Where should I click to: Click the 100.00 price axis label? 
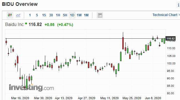(x=171, y=64)
